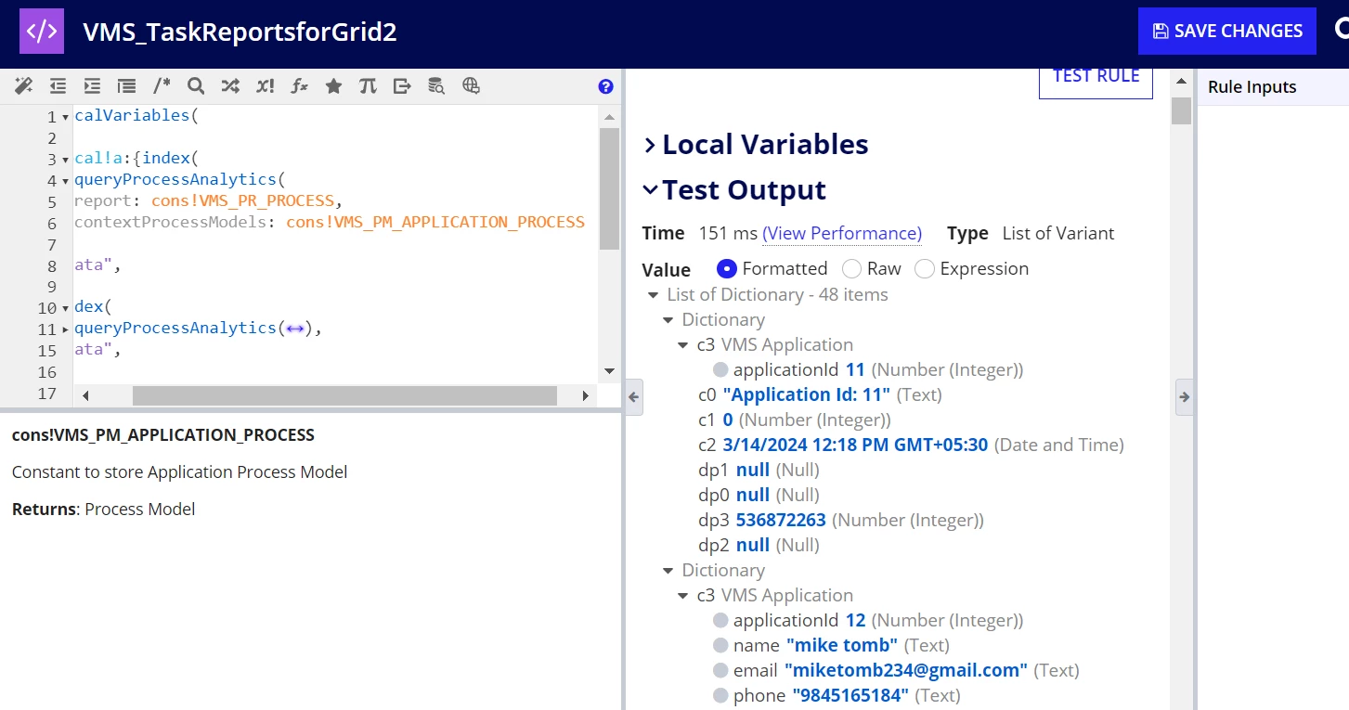This screenshot has width=1349, height=710.
Task: Fold code at line 1
Action: click(x=65, y=118)
